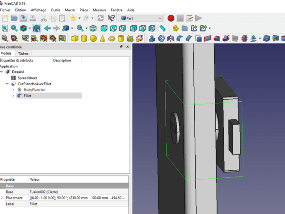This screenshot has height=214, width=285.
Task: Click the Refresh recompute icon
Action: (100, 18)
